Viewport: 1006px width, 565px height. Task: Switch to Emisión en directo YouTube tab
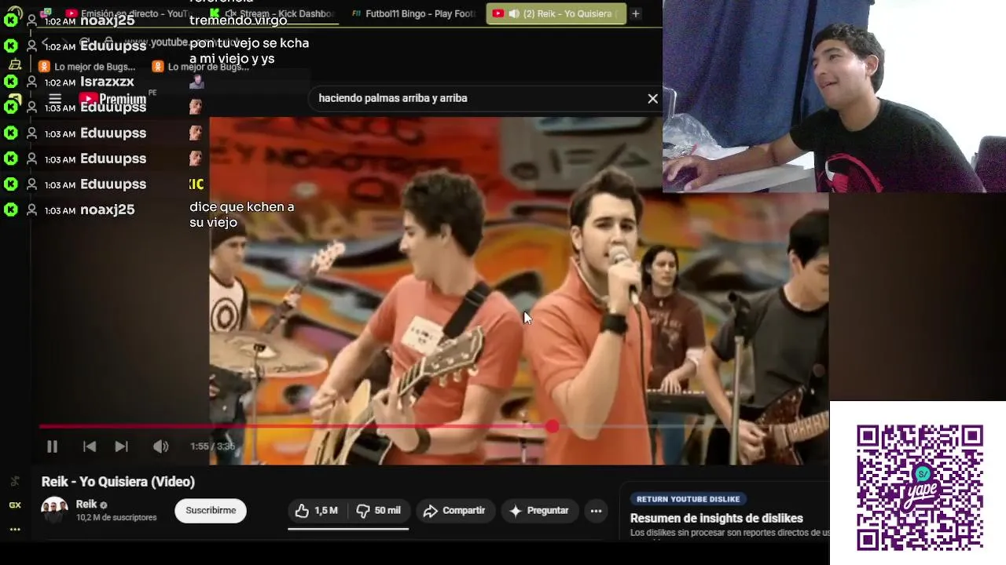130,13
